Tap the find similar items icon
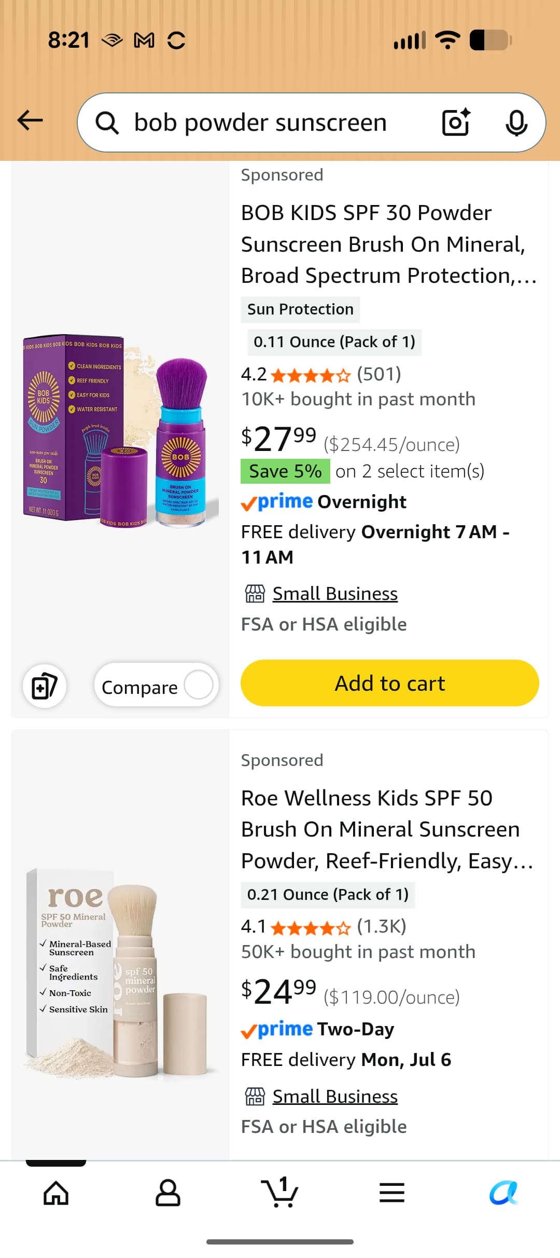560x1258 pixels. pos(45,686)
